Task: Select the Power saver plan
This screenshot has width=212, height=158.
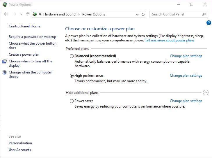Action: tap(72, 101)
